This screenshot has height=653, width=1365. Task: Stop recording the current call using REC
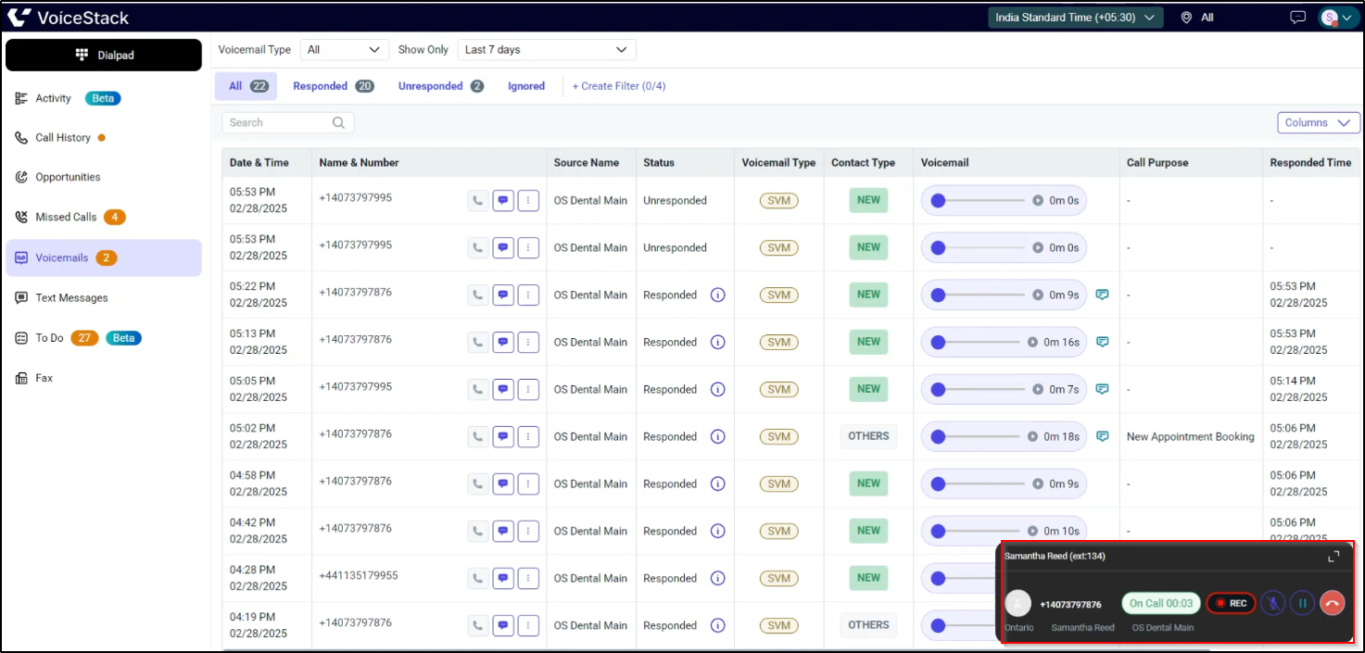(x=1231, y=603)
